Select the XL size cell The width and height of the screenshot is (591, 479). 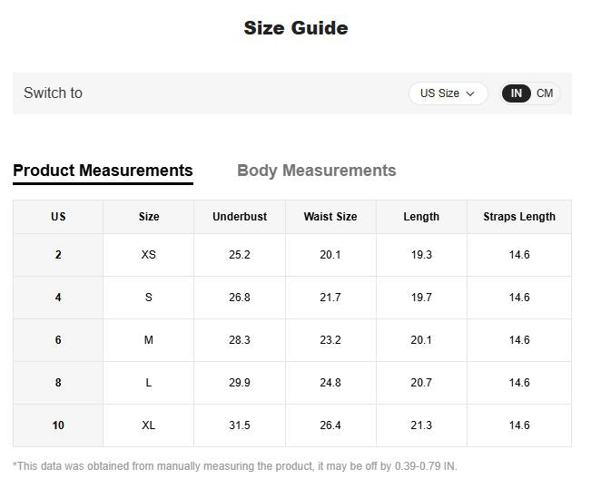pos(149,425)
